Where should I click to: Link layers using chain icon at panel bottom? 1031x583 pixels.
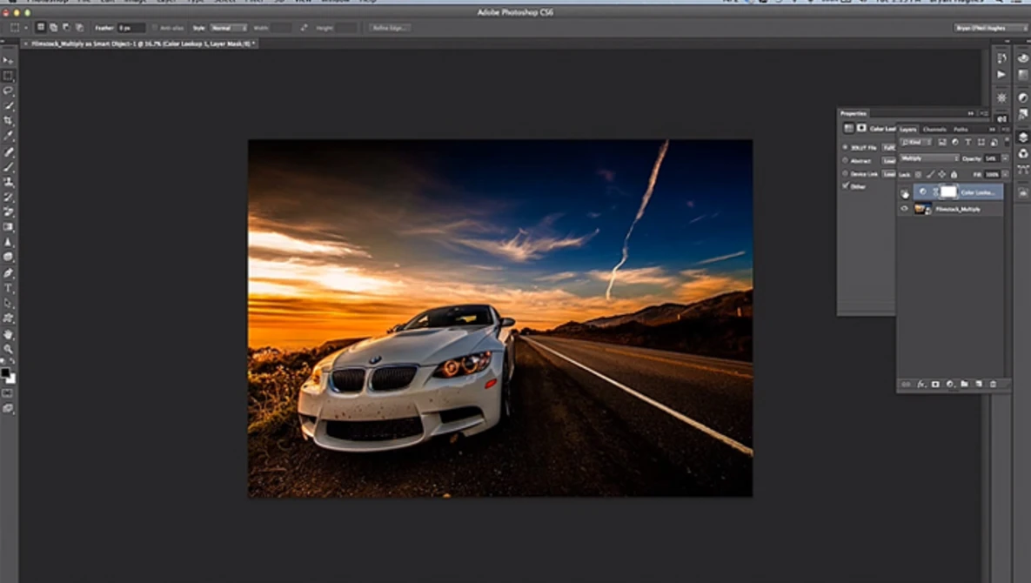pos(906,384)
